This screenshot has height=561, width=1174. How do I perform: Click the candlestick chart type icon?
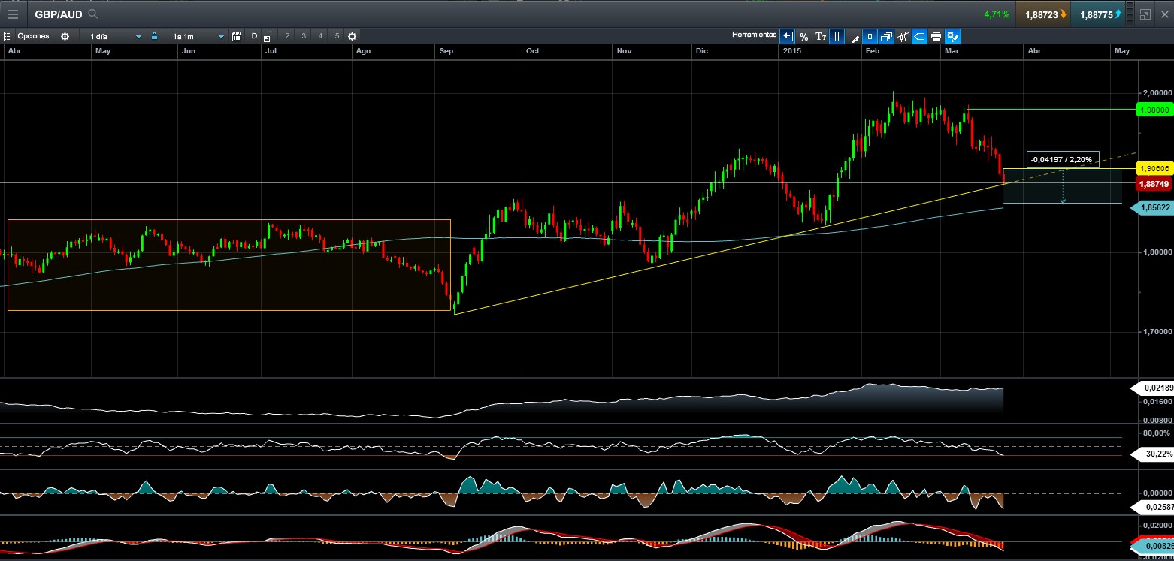point(869,36)
